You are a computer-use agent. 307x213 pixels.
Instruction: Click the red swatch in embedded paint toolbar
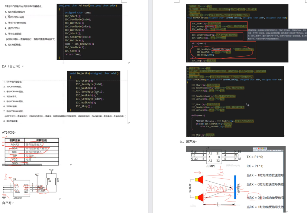259,149
